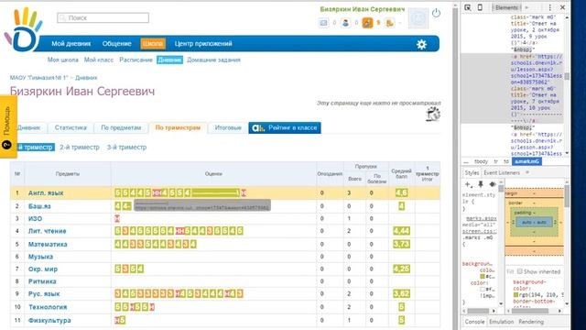This screenshot has width=586, height=330.
Task: Expand more DevTools panels chevron
Action: coord(527,7)
